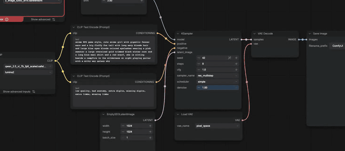
Task: Decrease steps with the minus button
Action: tap(199, 64)
